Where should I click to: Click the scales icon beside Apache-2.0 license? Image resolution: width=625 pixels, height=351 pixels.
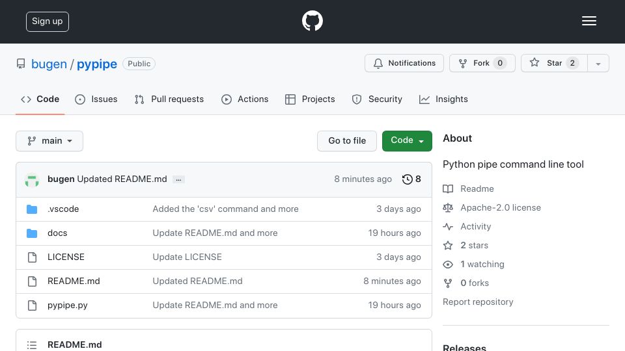(448, 208)
